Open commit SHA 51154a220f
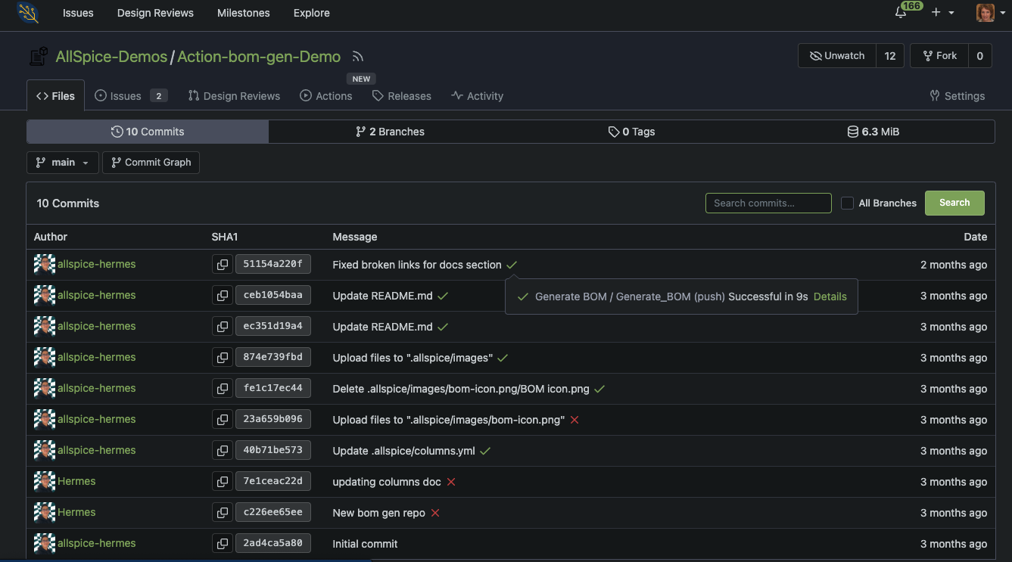 273,264
